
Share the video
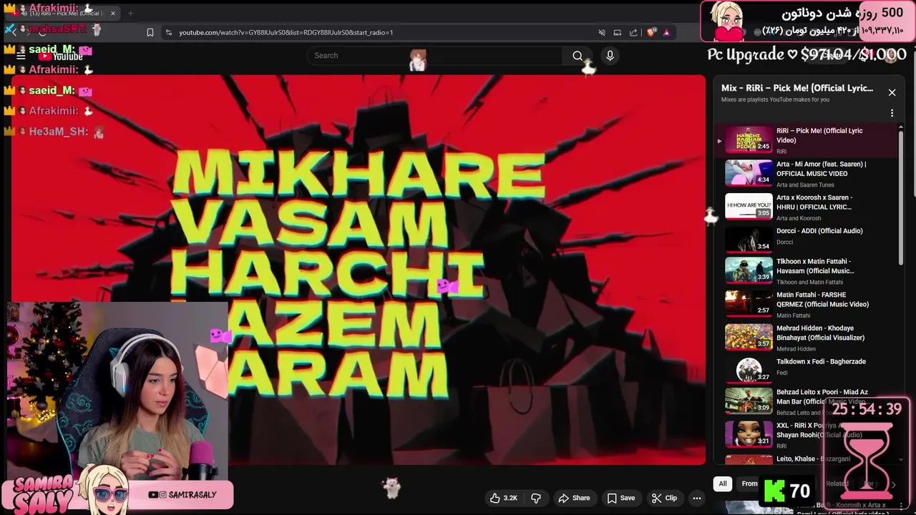coord(574,498)
